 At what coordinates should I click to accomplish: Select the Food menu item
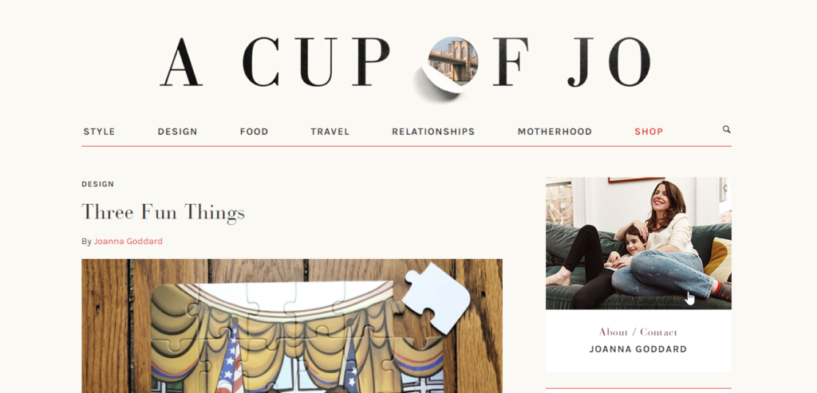point(255,132)
